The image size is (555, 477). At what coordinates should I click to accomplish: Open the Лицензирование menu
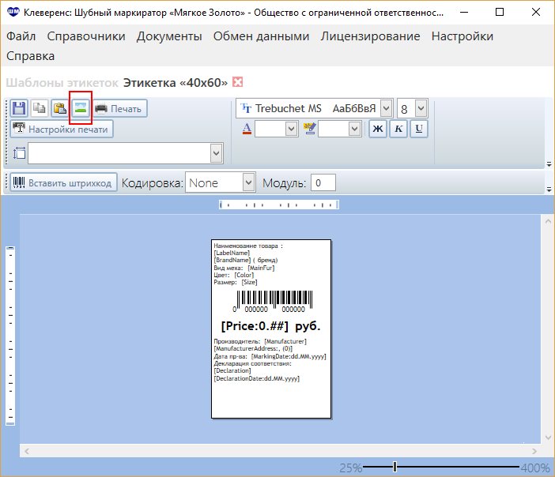370,36
